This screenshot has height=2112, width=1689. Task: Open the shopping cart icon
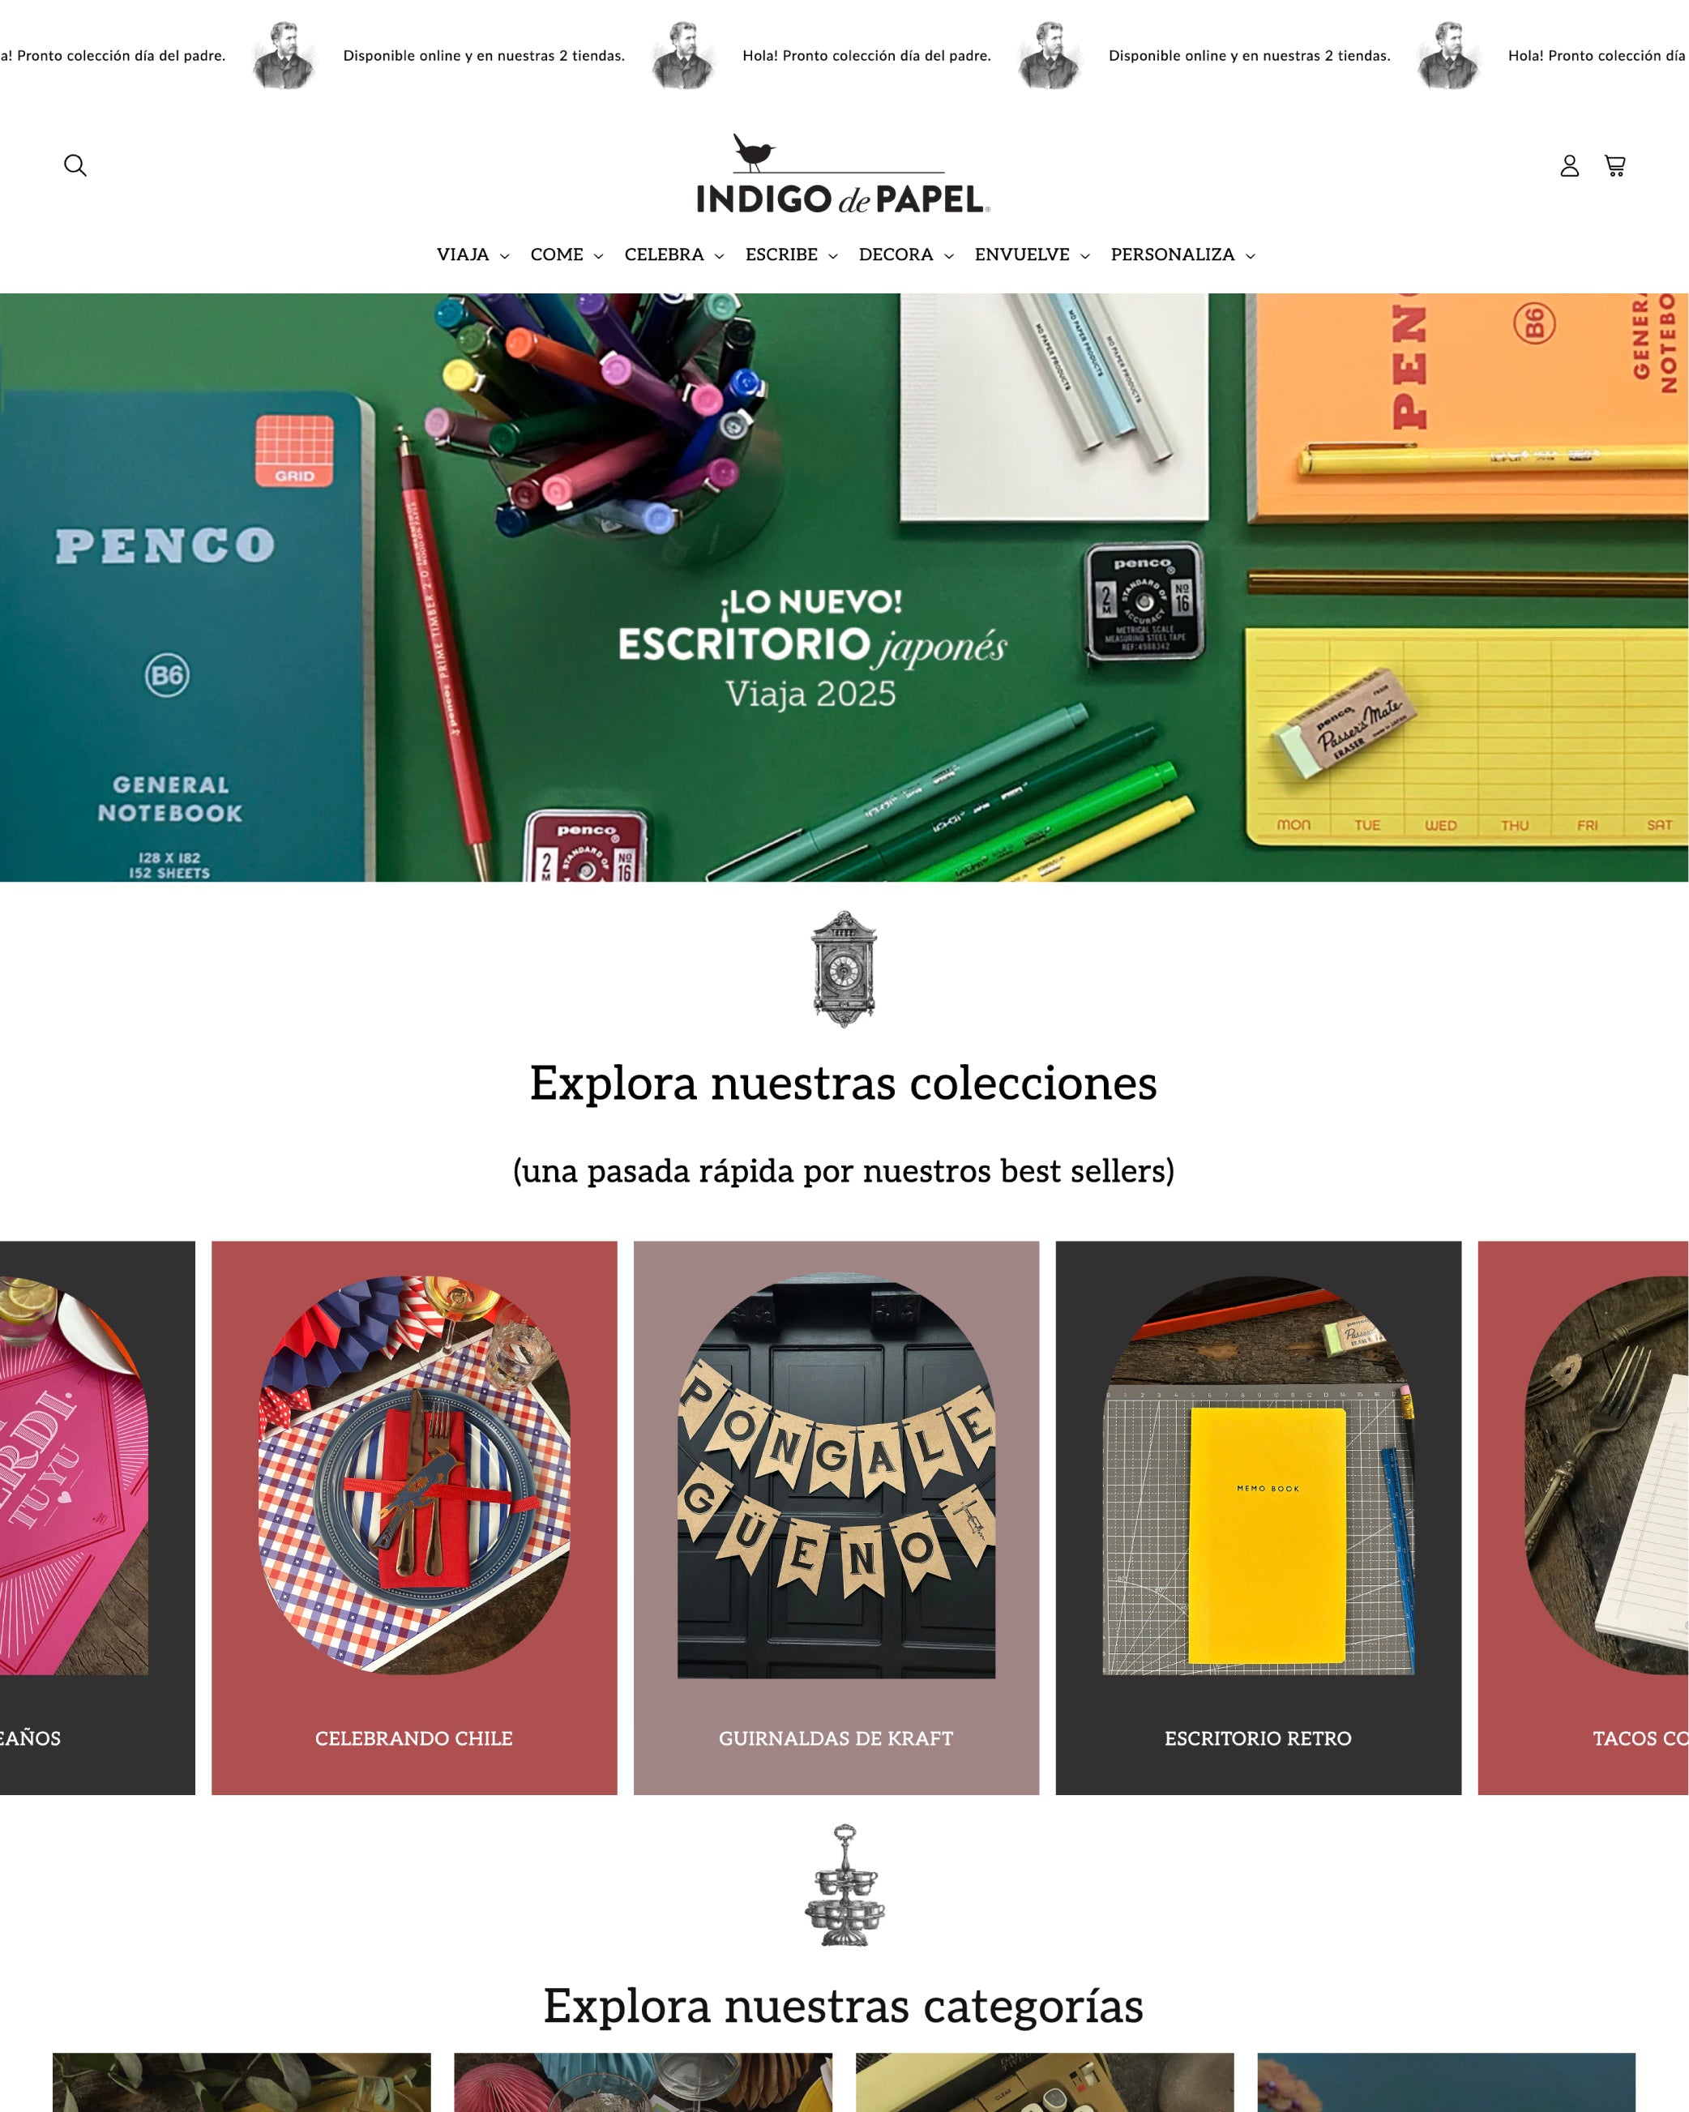point(1615,165)
